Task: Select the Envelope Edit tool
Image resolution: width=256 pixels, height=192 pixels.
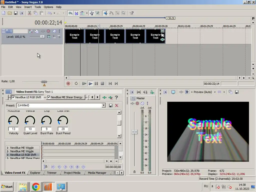Action: (111, 13)
